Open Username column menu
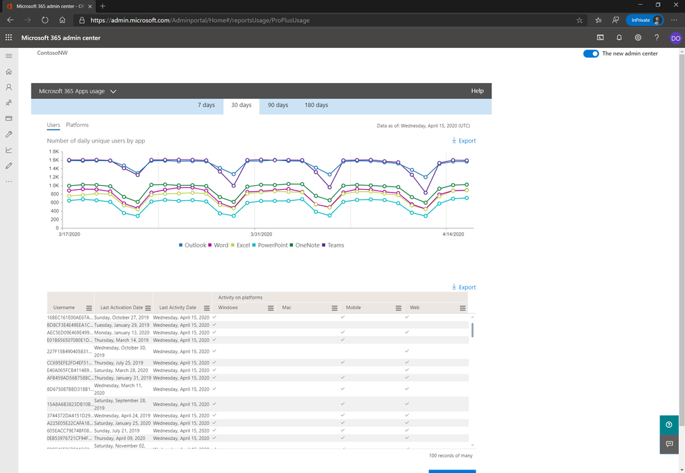Image resolution: width=685 pixels, height=473 pixels. (89, 308)
